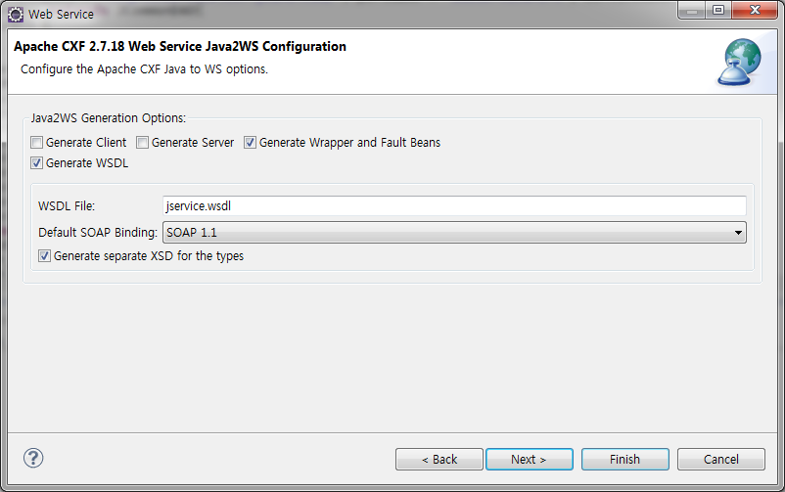This screenshot has height=492, width=785.
Task: Enable the Generate Client checkbox
Action: coord(36,143)
